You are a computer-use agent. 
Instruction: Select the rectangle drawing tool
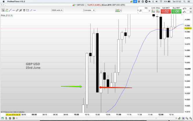coord(27,10)
